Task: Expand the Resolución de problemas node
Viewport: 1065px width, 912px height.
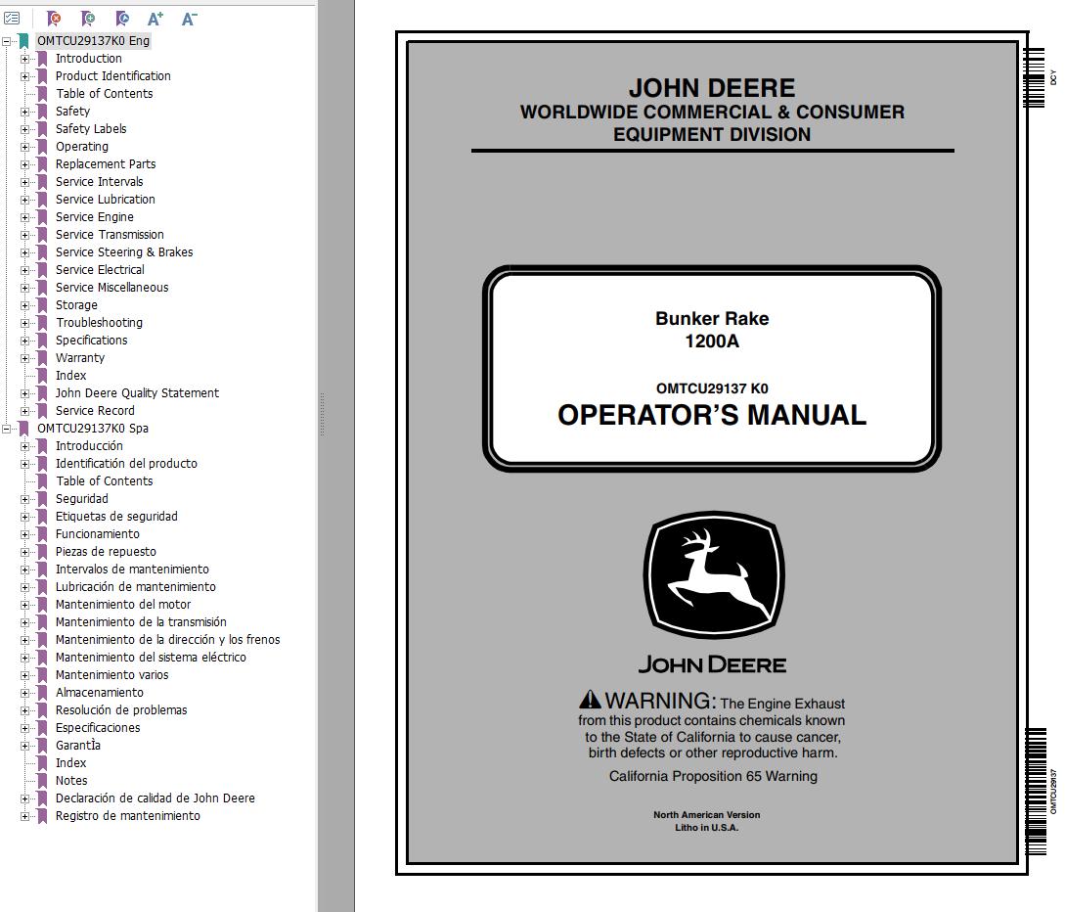Action: pos(24,710)
